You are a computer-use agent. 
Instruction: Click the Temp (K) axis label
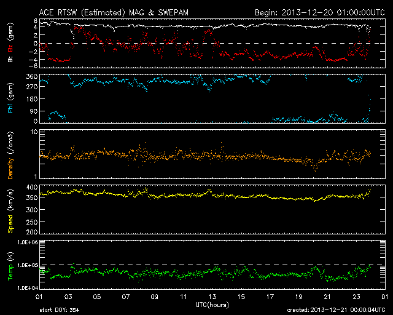coord(10,266)
